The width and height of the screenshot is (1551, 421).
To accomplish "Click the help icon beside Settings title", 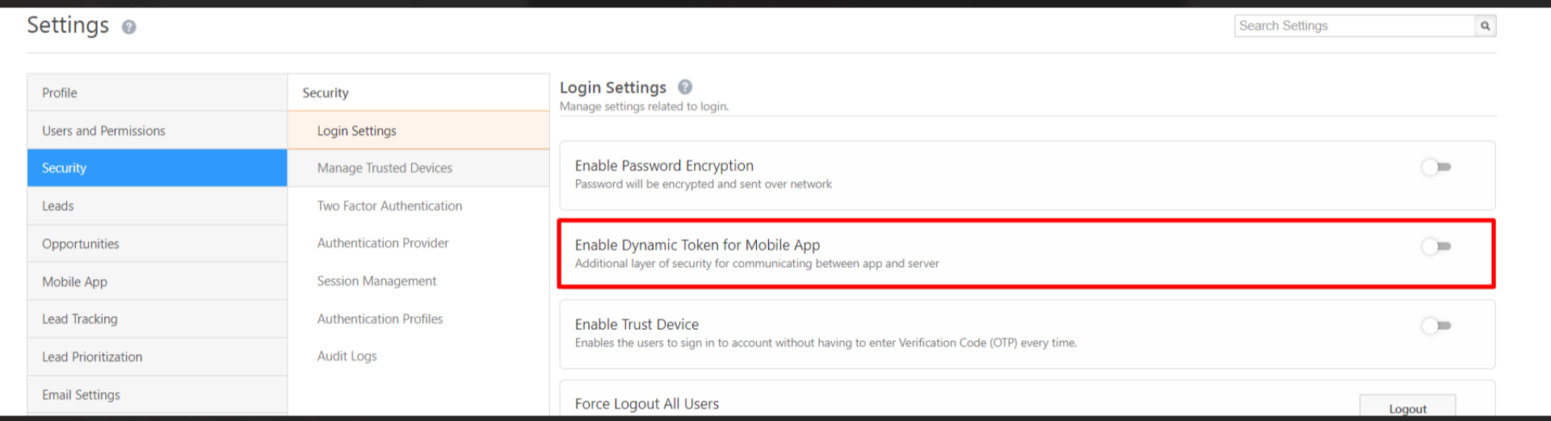I will (x=129, y=27).
